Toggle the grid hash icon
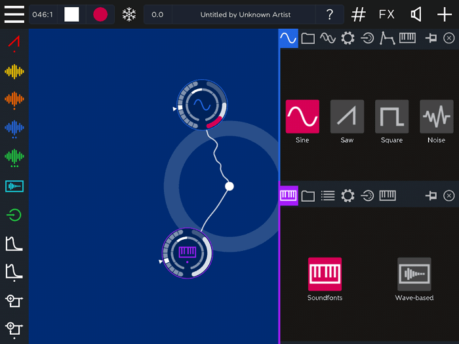Viewport: 459px width, 344px height. tap(358, 14)
